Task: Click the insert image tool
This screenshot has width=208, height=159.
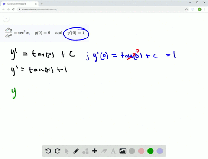Action: [x=123, y=151]
